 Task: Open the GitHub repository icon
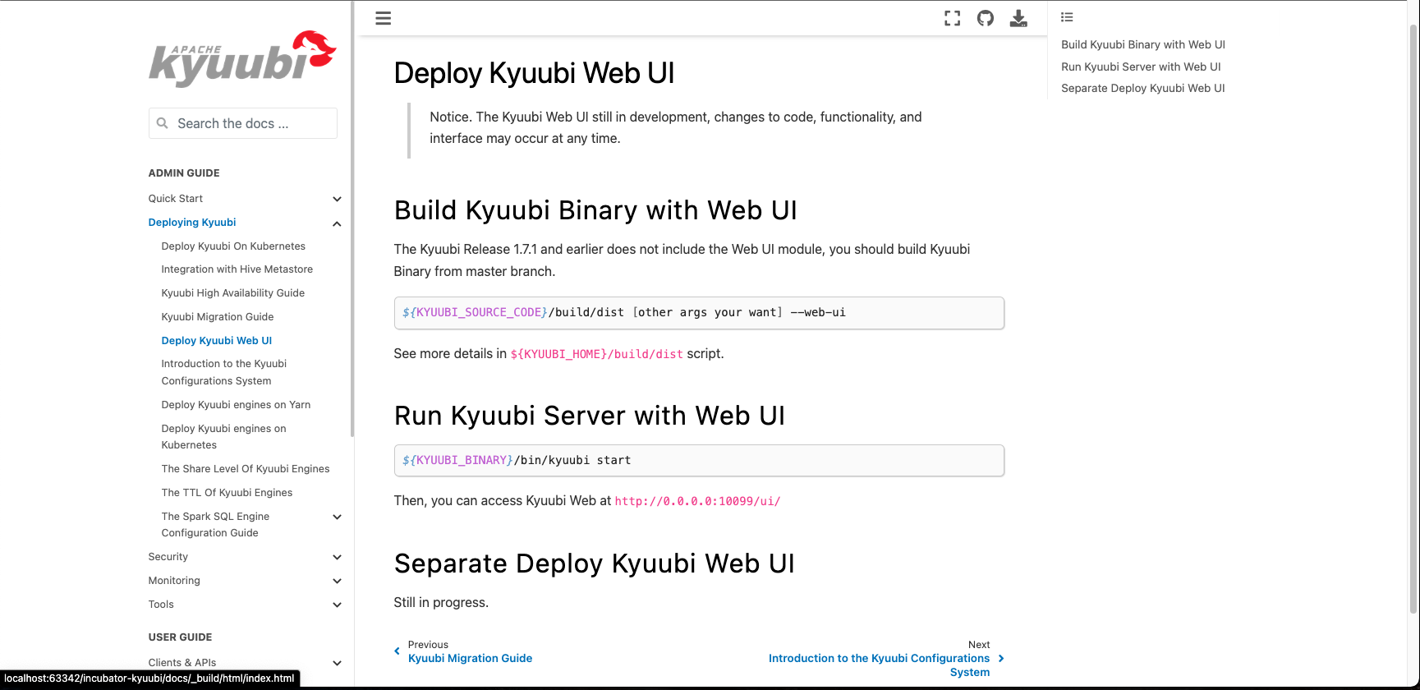[x=986, y=18]
